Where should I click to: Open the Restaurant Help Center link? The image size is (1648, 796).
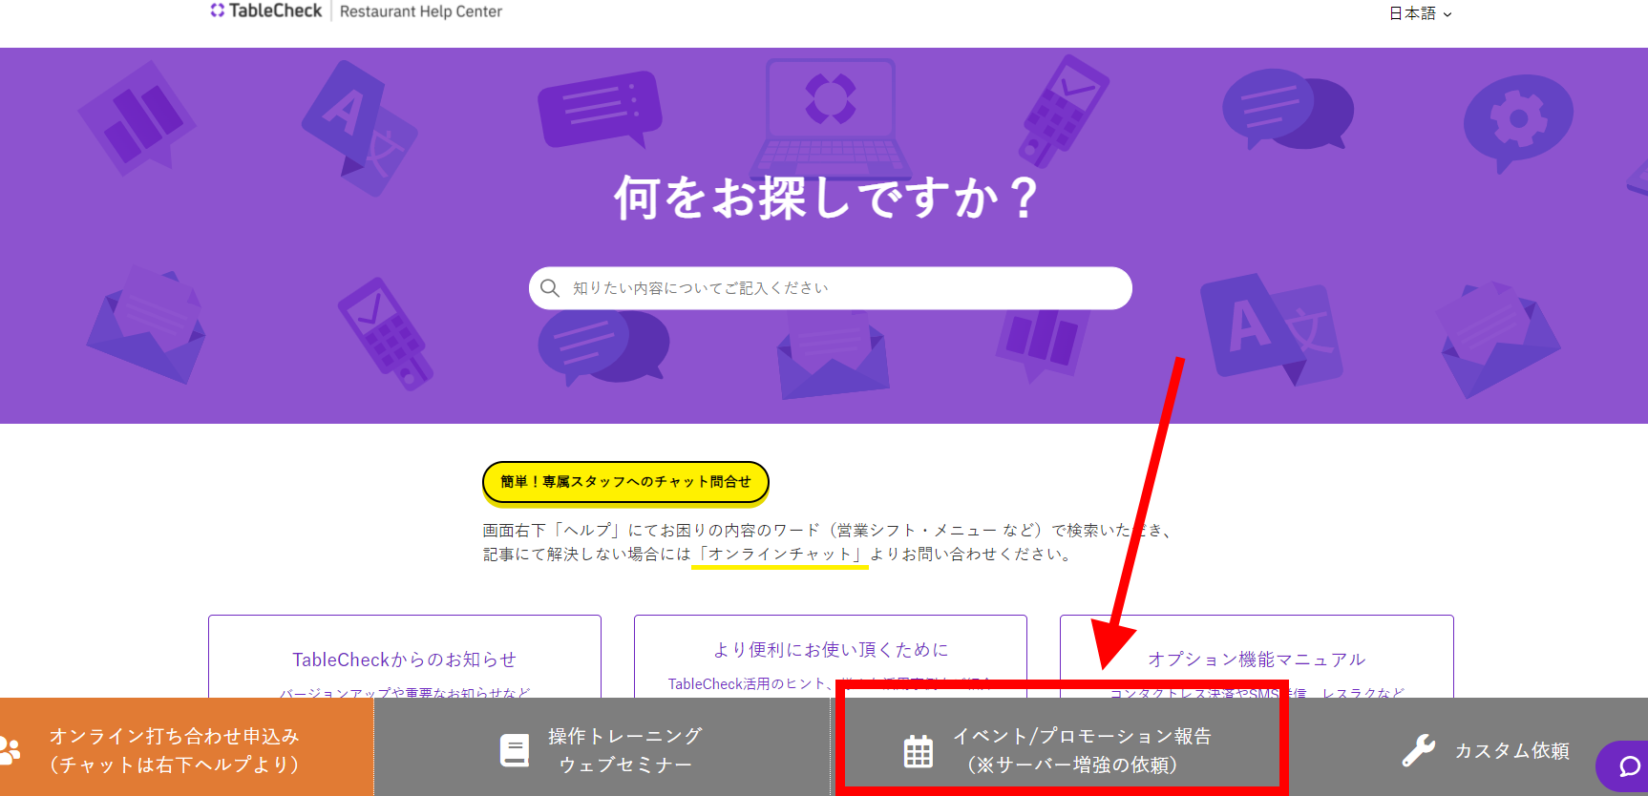[420, 11]
